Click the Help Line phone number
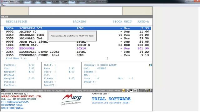This screenshot has width=200, height=112. tap(24, 99)
